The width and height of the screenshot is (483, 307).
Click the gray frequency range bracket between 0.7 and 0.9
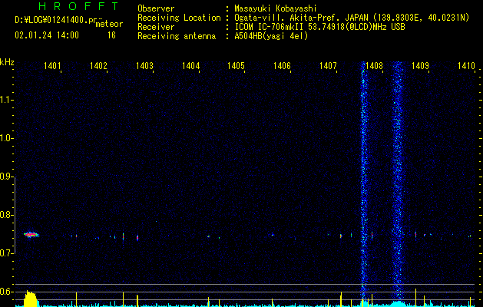(x=15, y=215)
